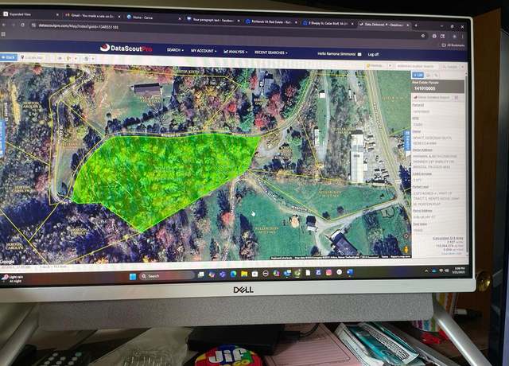The image size is (509, 366).
Task: Click the DataScoutPro logo
Action: click(126, 49)
